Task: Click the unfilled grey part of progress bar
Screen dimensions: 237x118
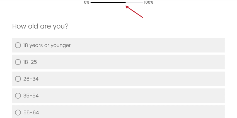Action: [x=134, y=2]
